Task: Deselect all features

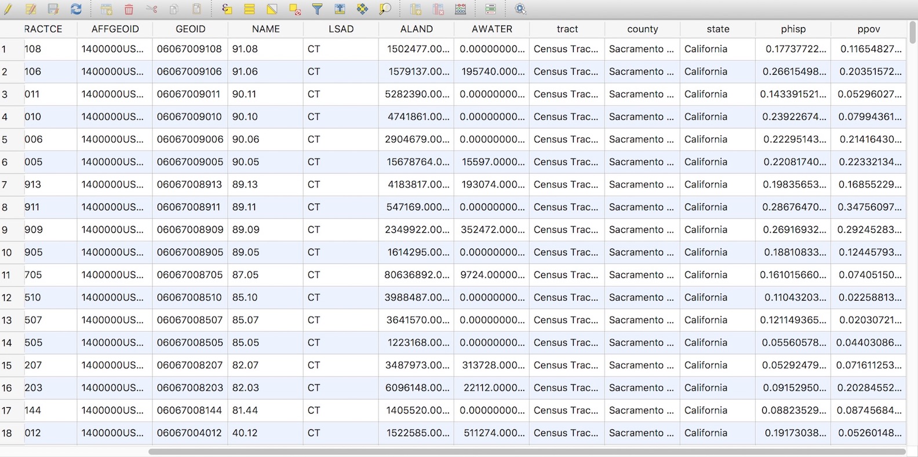Action: [294, 9]
